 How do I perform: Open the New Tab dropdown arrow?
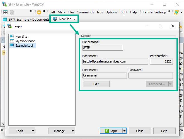pos(75,19)
